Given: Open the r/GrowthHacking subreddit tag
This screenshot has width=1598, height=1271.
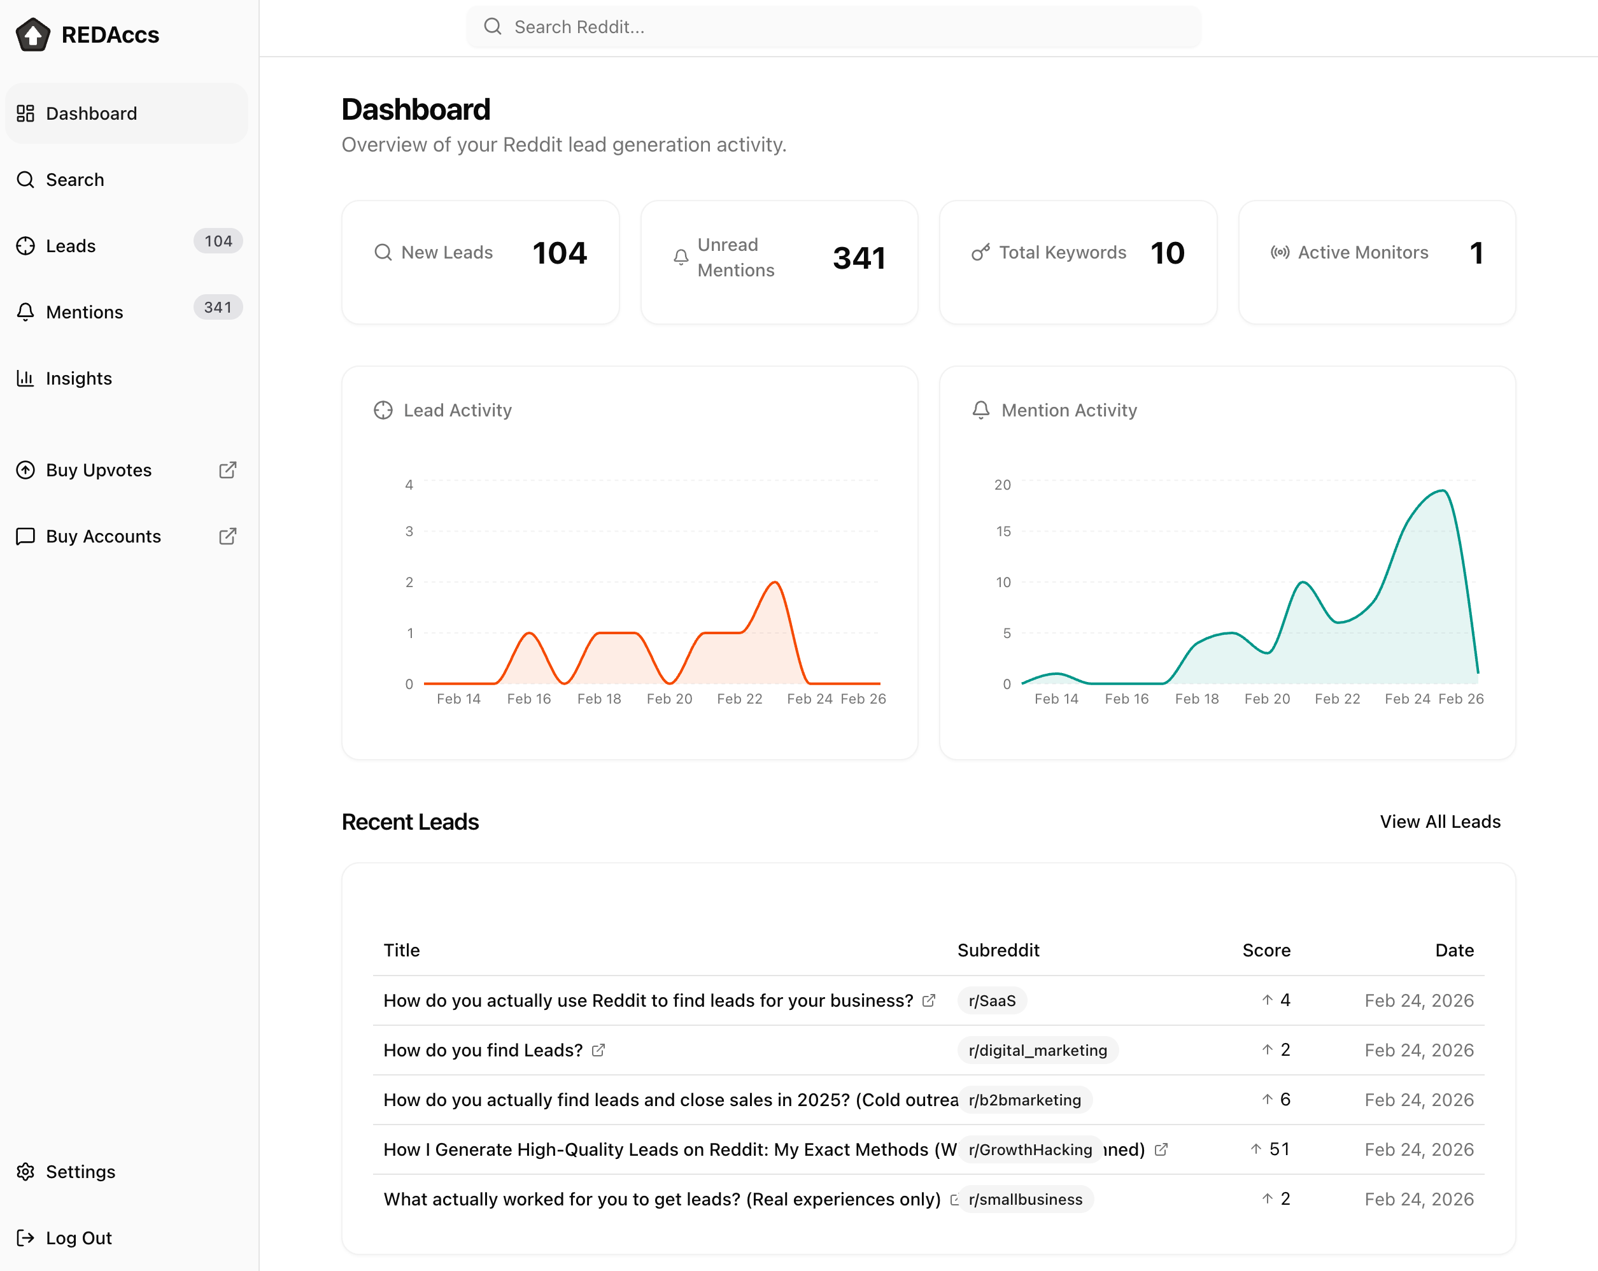Looking at the screenshot, I should [x=1029, y=1149].
